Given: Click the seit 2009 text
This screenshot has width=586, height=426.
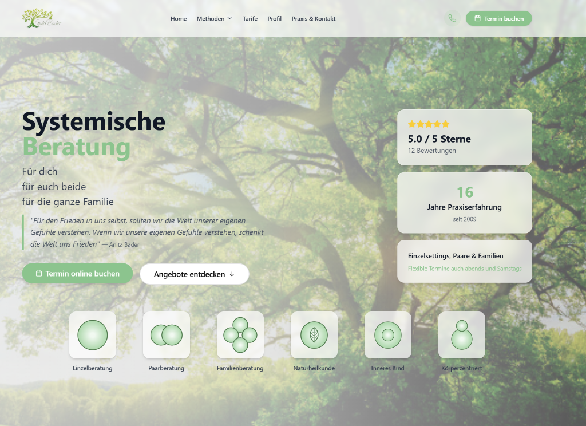Looking at the screenshot, I should (465, 219).
